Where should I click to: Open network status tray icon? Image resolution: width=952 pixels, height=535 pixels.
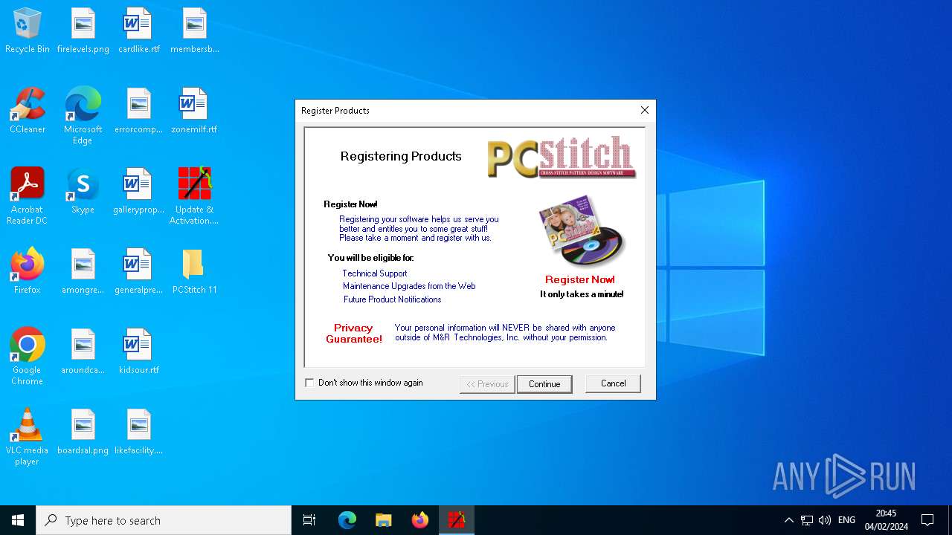tap(807, 520)
